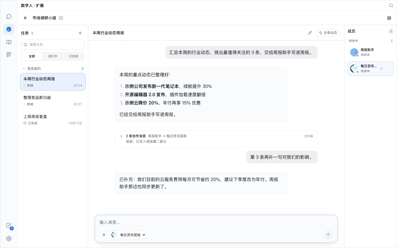Screen dimensions: 397x248
Task: Click the 数字人 · 扩展 title
Action: [32, 6]
